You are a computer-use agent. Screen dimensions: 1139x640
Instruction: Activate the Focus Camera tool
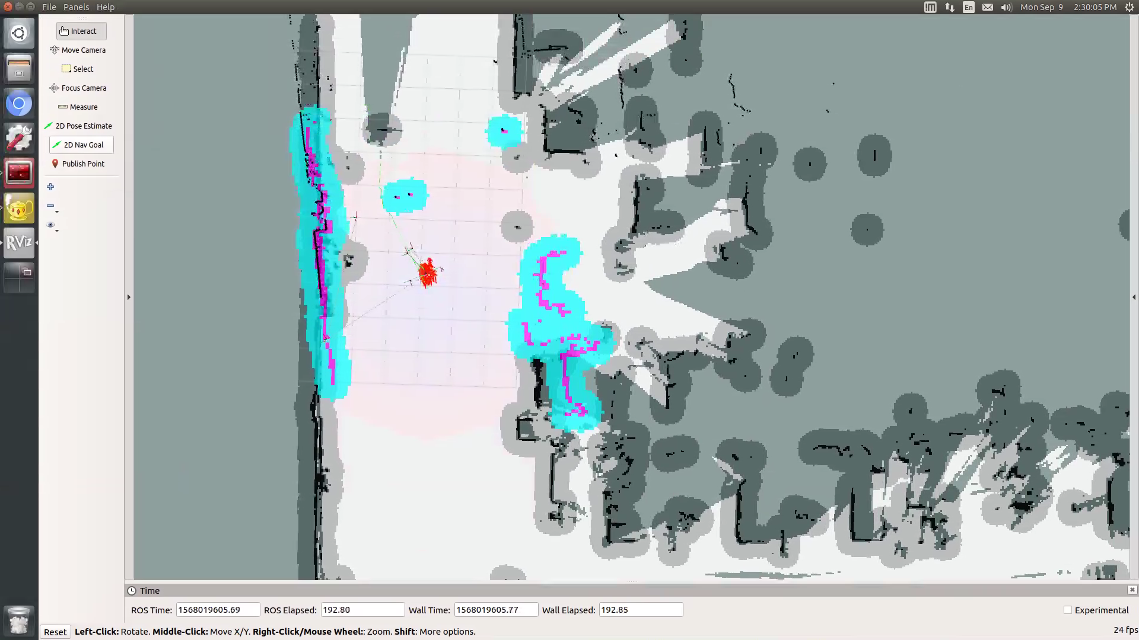click(x=78, y=88)
